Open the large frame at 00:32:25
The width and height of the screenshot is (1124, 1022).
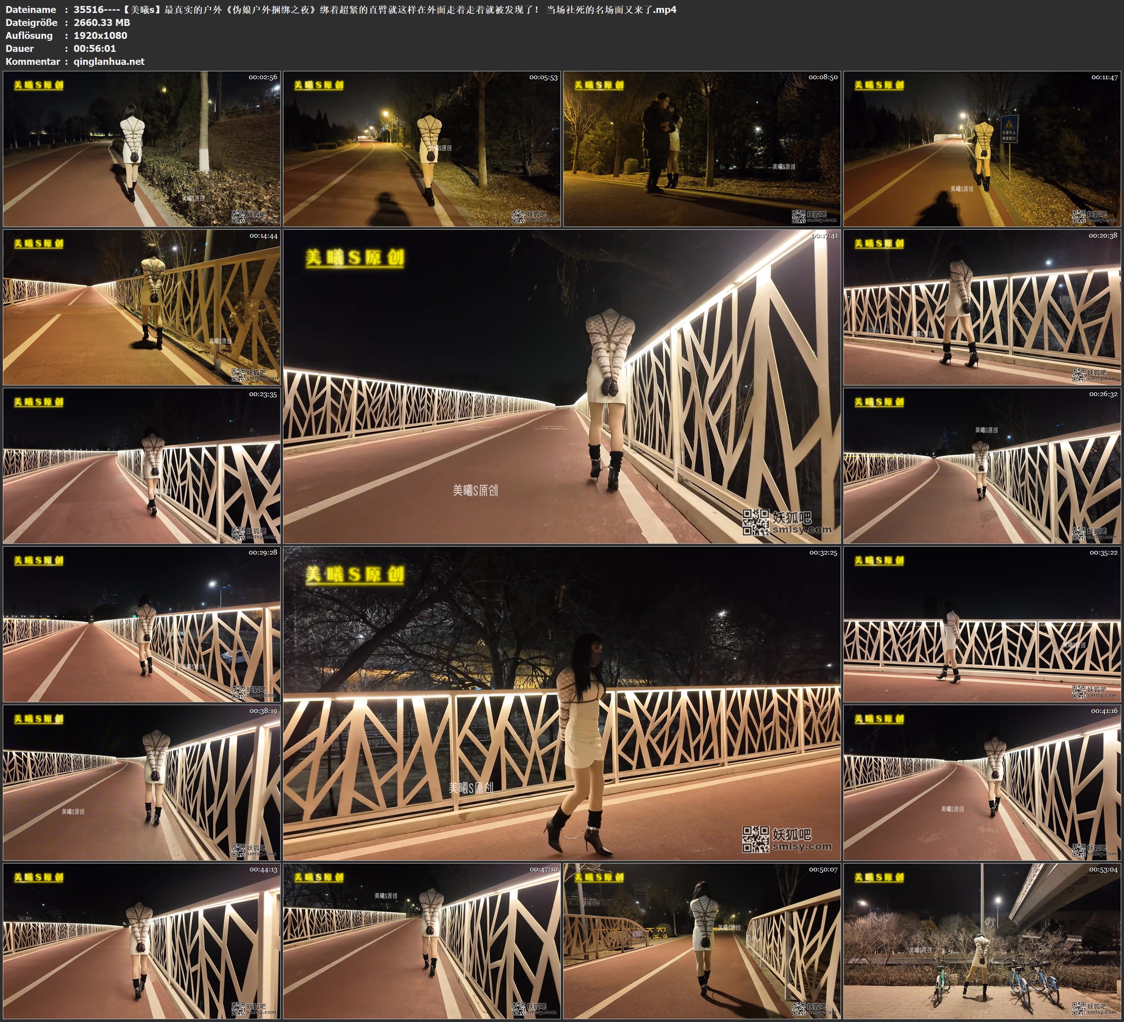point(561,703)
